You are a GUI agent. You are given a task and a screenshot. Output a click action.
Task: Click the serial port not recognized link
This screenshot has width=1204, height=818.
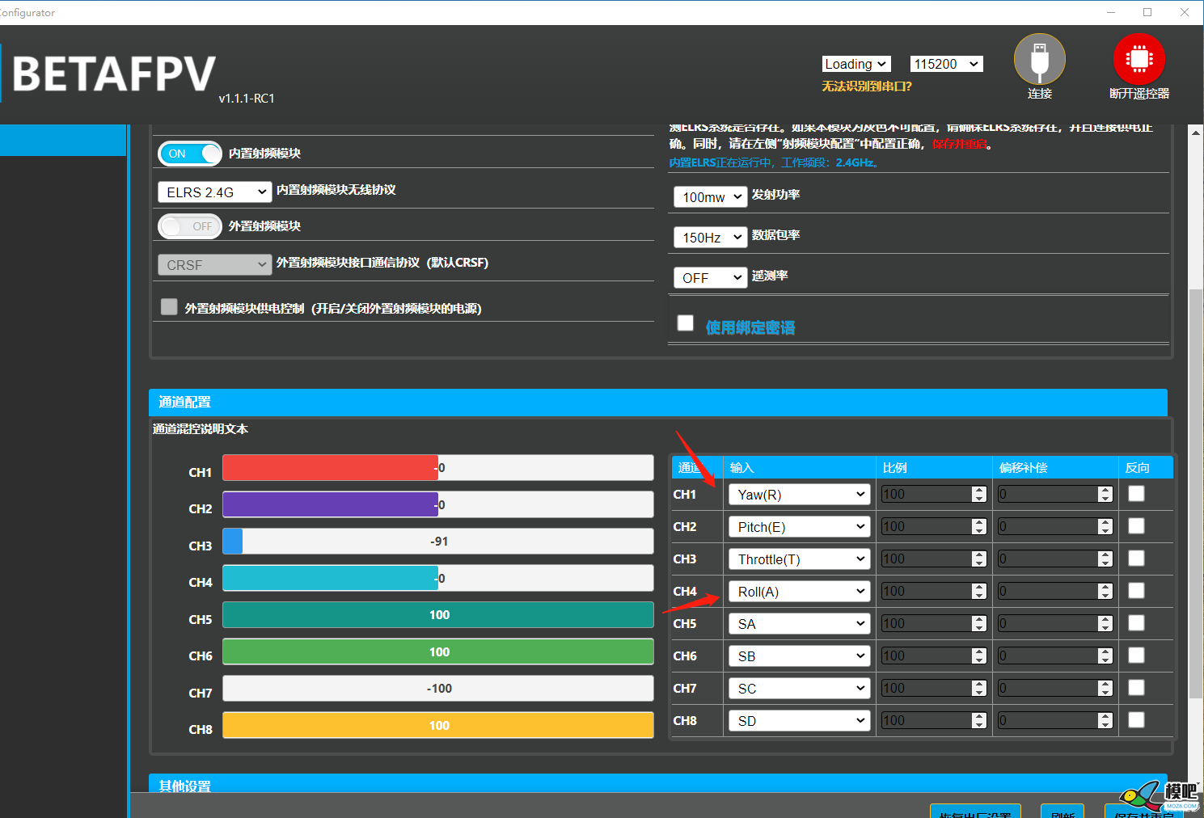866,86
